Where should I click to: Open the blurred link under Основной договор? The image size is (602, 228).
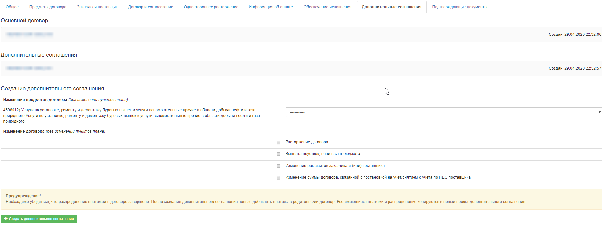30,34
